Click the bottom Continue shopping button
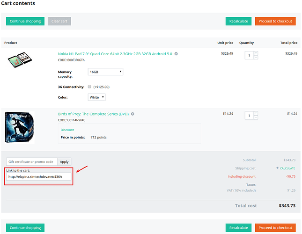Screen dimensions: 302x234 tap(25, 228)
